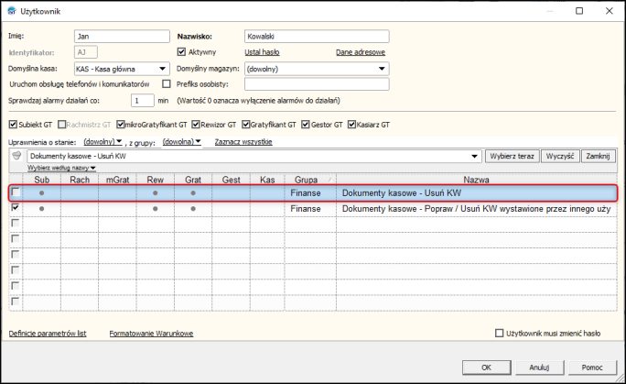This screenshot has width=626, height=384.
Task: Toggle the Rewizor GT checkbox
Action: coord(196,125)
